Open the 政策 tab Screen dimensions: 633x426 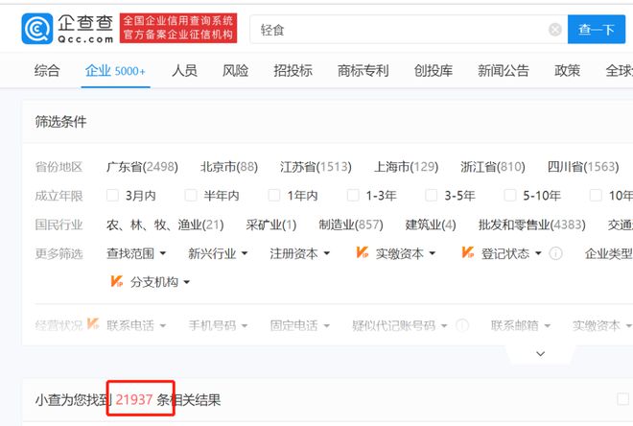click(x=567, y=71)
